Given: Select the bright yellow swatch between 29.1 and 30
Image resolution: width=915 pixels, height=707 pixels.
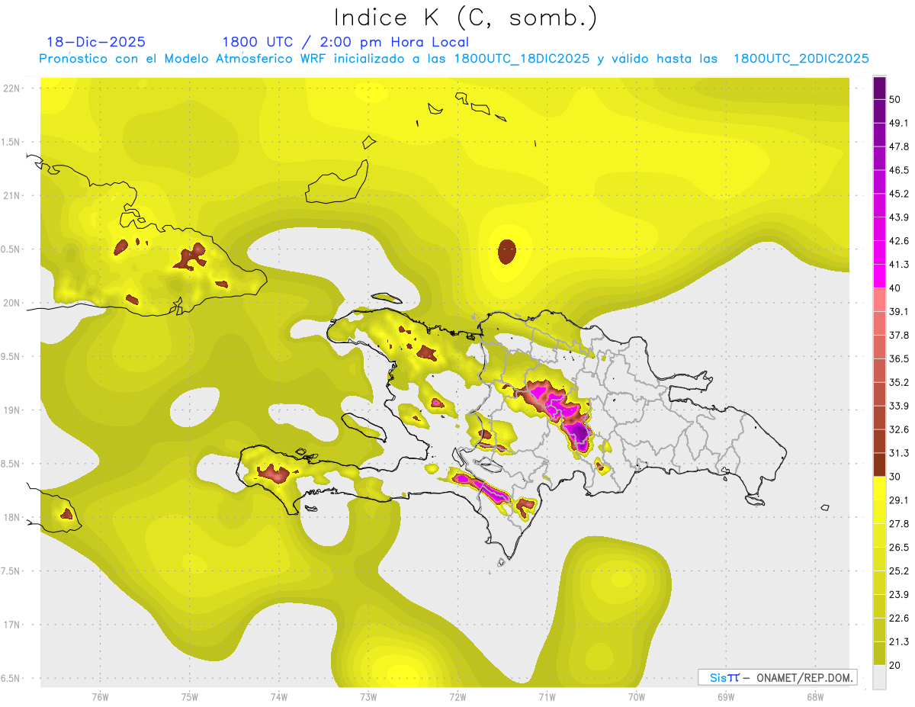Looking at the screenshot, I should pos(880,489).
